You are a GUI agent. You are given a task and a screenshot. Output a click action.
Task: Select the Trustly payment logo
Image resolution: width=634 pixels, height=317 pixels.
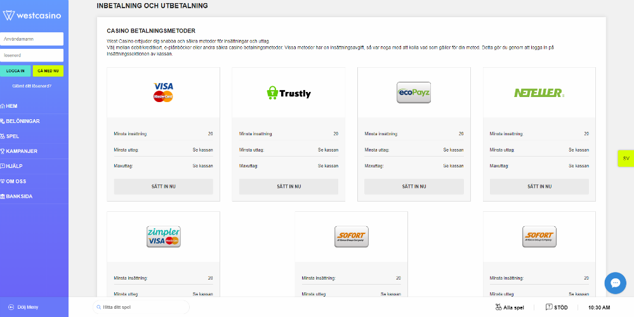coord(289,93)
